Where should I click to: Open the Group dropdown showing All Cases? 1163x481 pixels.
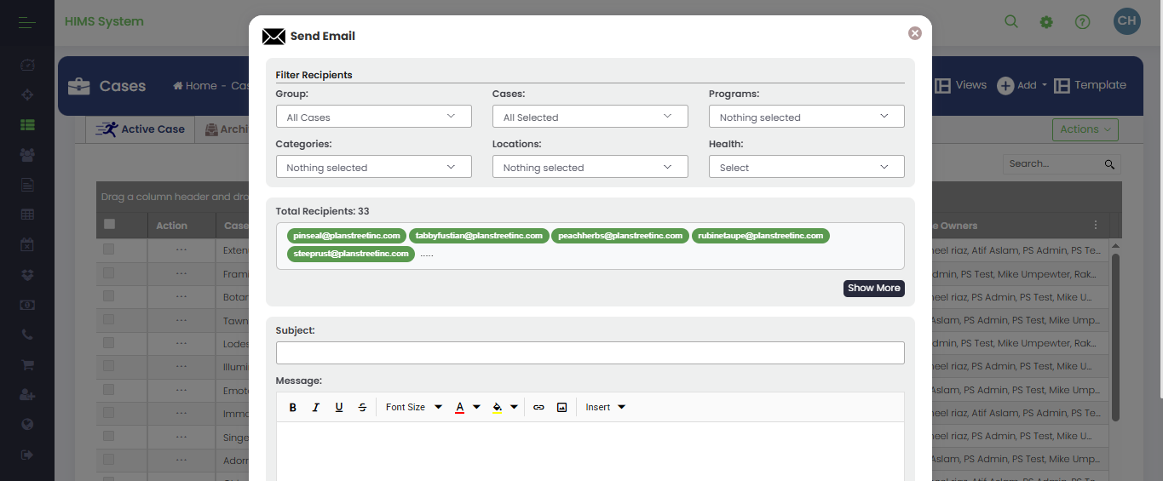click(x=373, y=117)
